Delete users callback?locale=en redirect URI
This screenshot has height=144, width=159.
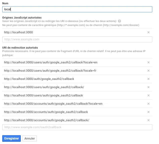click(x=148, y=63)
